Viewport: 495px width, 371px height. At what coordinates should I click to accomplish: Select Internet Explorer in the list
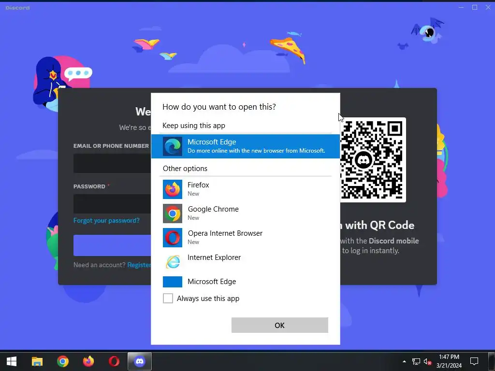[x=245, y=261]
